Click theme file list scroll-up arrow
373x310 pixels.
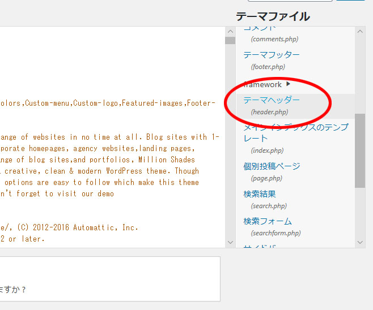[x=360, y=32]
